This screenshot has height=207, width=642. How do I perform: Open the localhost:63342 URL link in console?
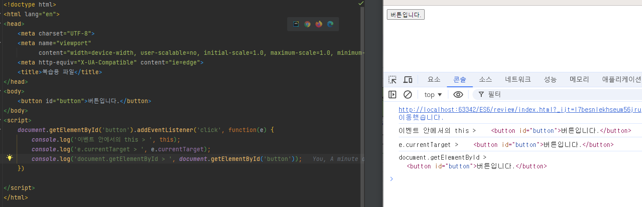[520, 110]
